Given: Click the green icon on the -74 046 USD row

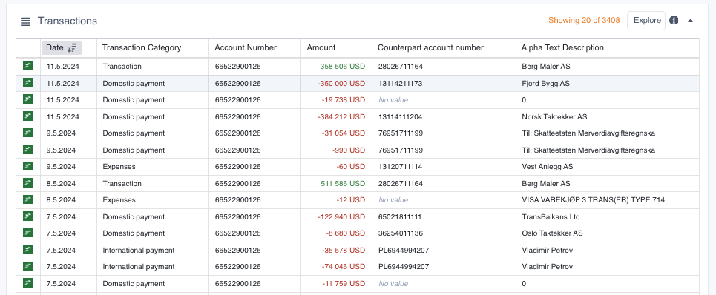Looking at the screenshot, I should [x=28, y=266].
